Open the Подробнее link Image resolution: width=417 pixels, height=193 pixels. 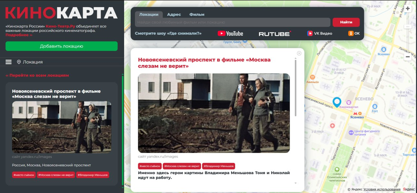[19, 35]
